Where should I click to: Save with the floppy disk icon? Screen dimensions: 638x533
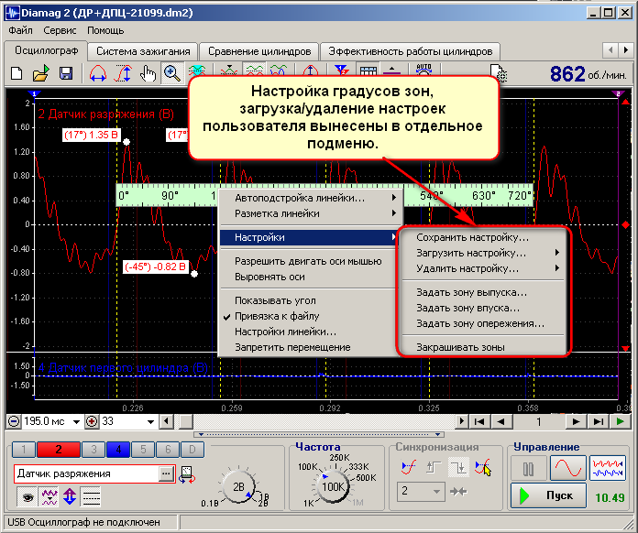[x=65, y=74]
